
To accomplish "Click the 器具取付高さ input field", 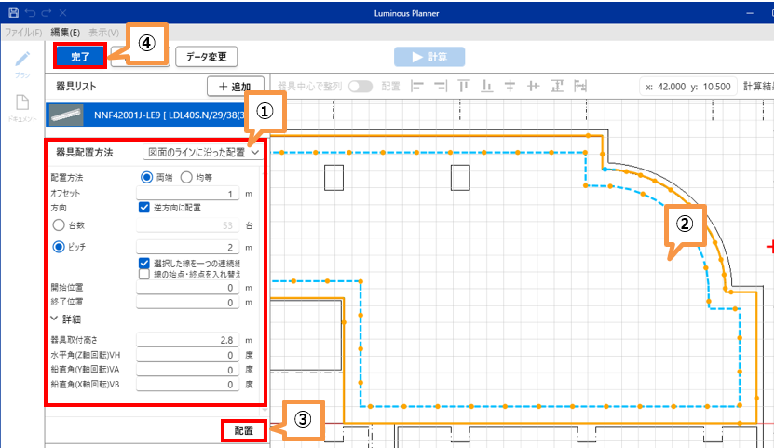I will pos(188,340).
